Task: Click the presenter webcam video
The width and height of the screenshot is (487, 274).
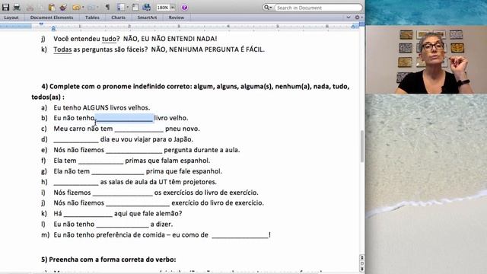Action: (426, 59)
